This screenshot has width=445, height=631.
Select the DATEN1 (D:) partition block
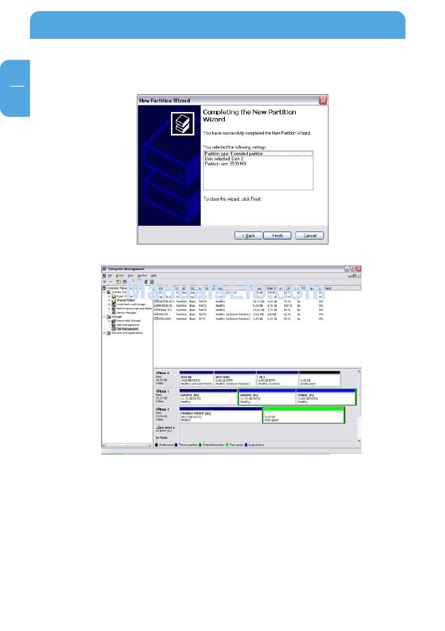tap(208, 397)
